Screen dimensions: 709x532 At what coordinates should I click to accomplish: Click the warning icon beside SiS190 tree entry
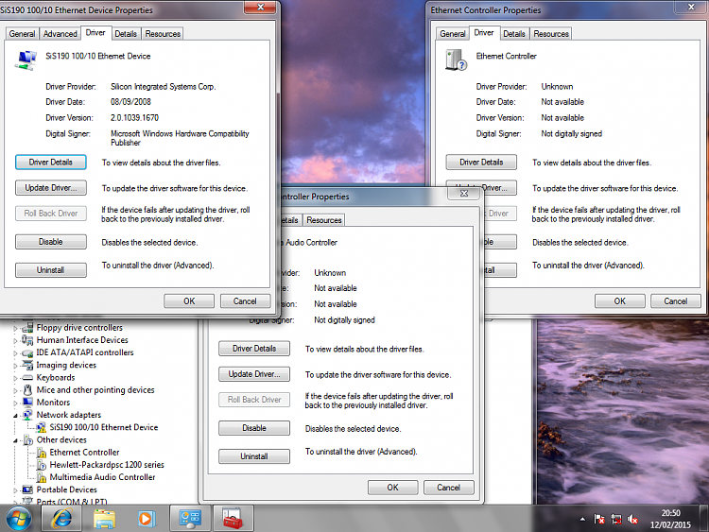42,428
